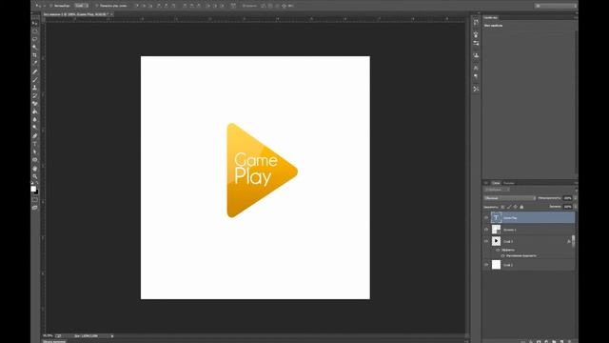The height and width of the screenshot is (343, 609).
Task: Select the Quick Selection tool
Action: point(35,47)
